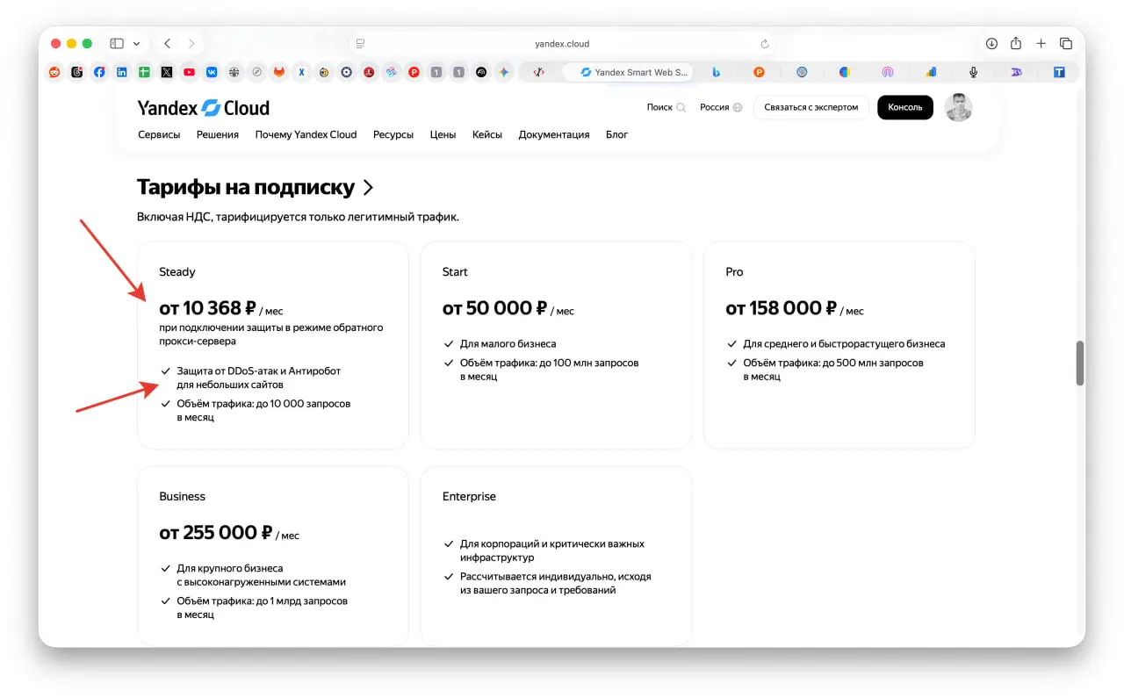Open the Facebook pinned tab
This screenshot has width=1124, height=698.
click(x=99, y=73)
